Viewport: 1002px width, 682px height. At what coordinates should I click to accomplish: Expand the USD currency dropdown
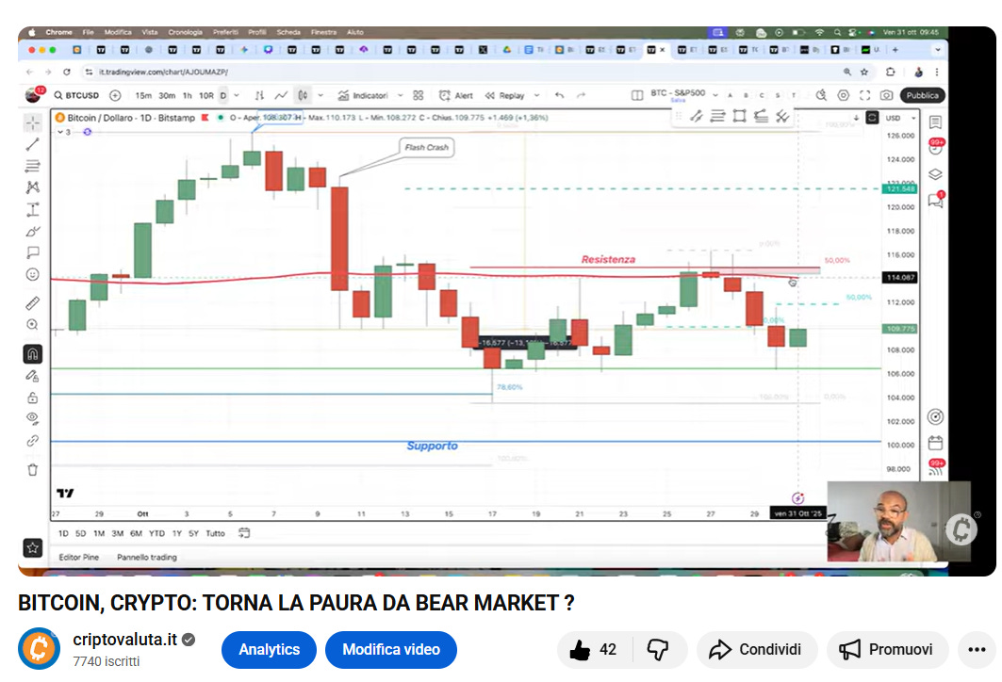(x=901, y=118)
